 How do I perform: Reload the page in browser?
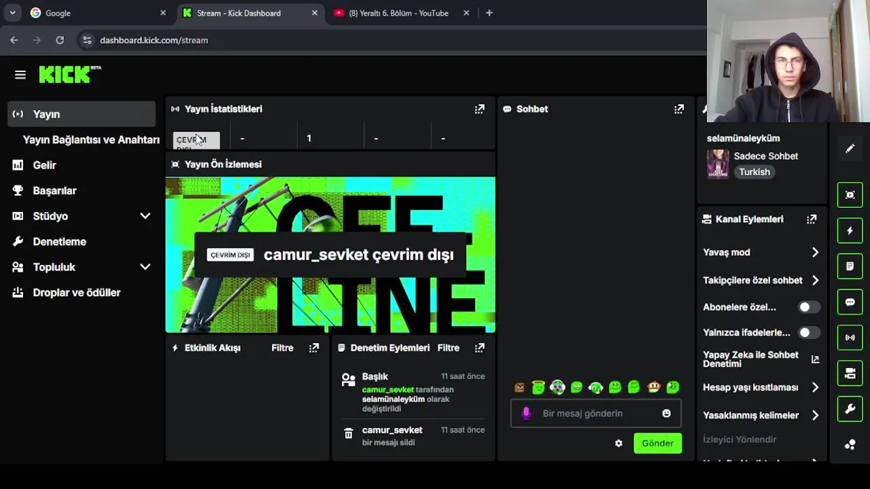[x=60, y=40]
